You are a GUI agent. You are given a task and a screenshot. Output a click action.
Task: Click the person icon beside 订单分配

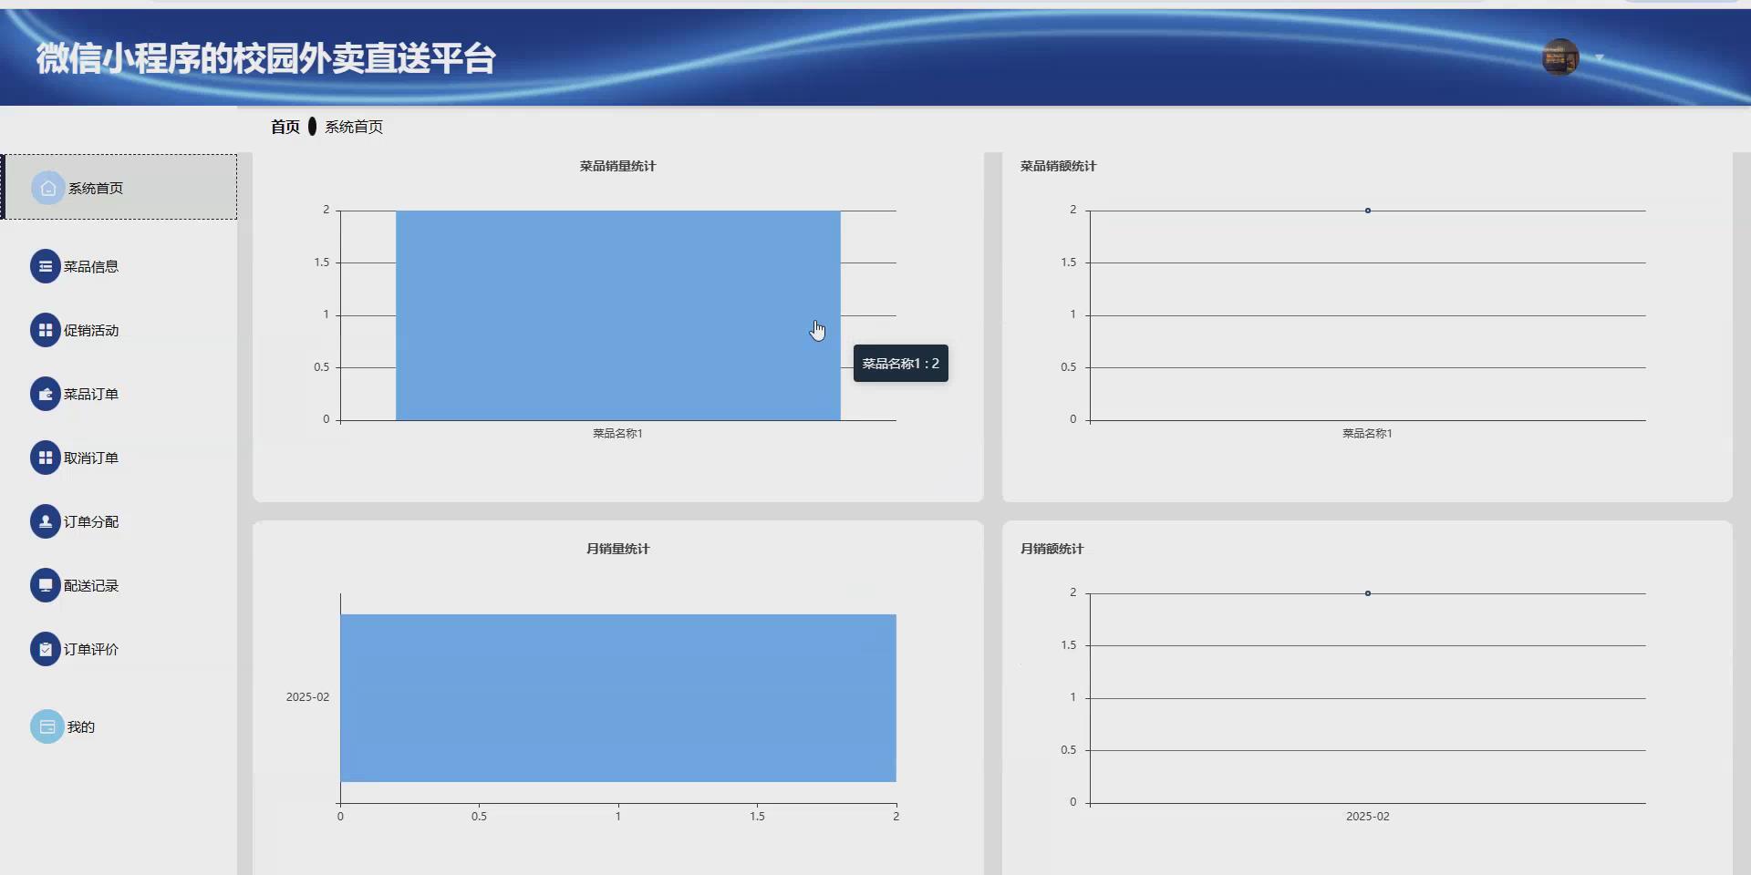pos(46,521)
